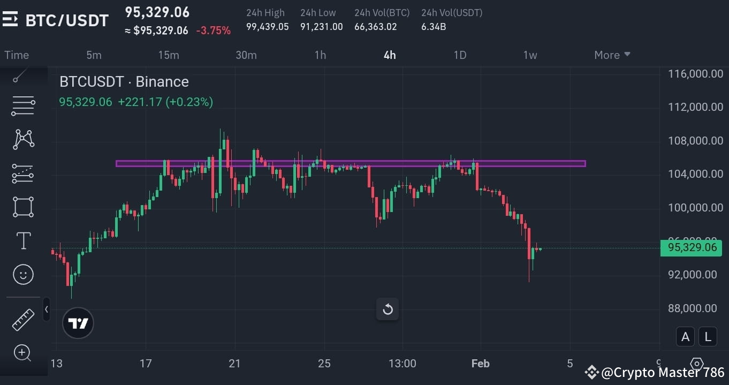Screen dimensions: 729x385
Task: Open chart settings via the gear icon
Action: [696, 363]
